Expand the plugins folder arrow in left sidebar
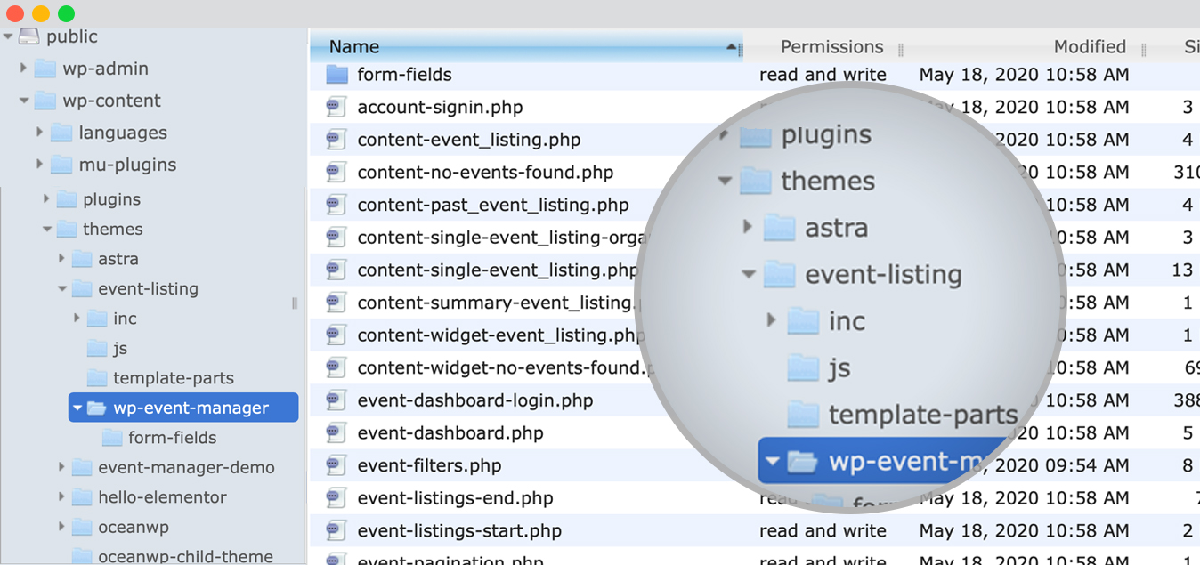Image resolution: width=1200 pixels, height=565 pixels. (x=46, y=199)
